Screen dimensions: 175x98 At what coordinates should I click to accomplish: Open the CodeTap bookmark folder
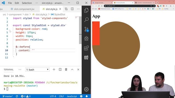[x=165, y=9]
